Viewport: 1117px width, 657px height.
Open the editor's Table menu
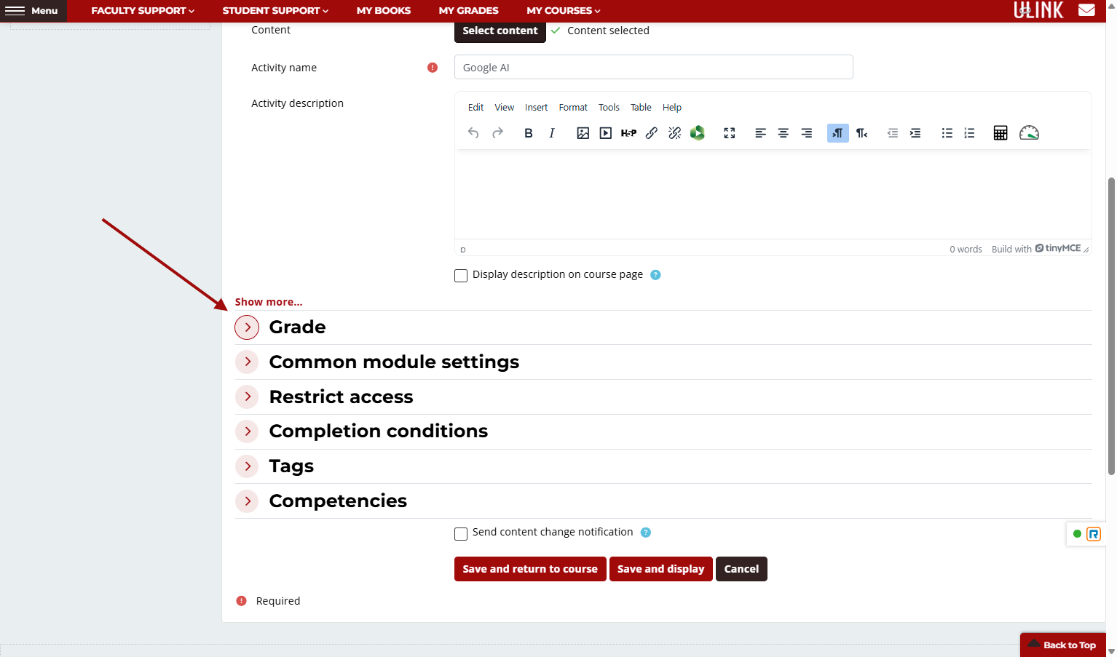click(641, 108)
